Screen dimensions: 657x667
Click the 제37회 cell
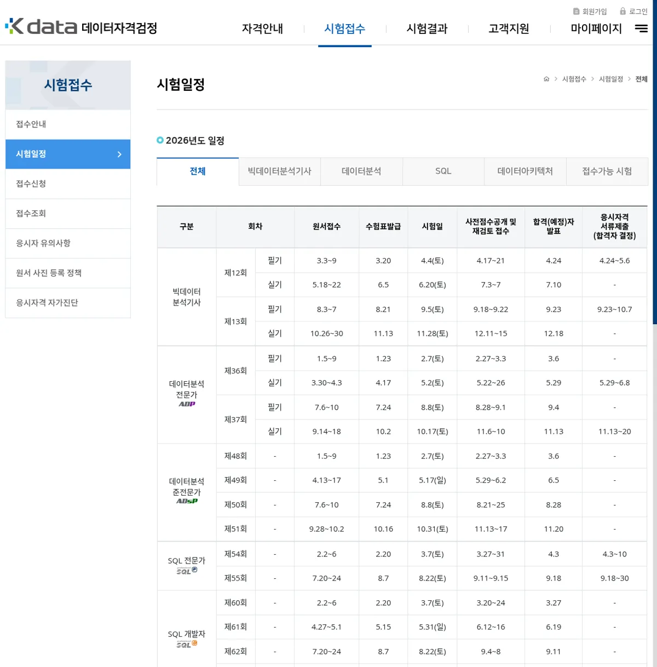pos(235,419)
